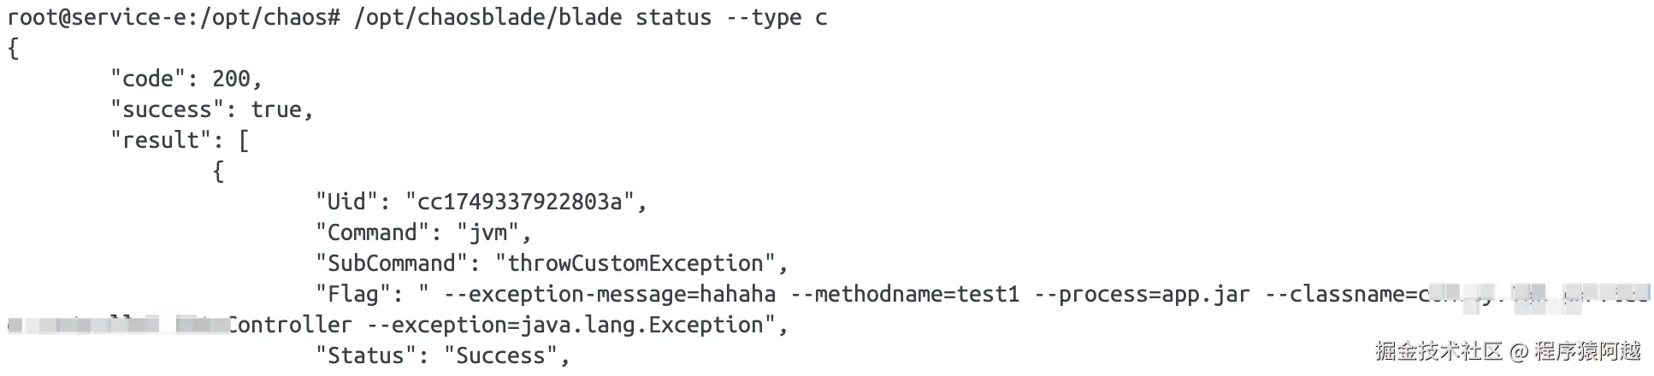Click the "jvm" command value
Screen dimensions: 1654x376
(x=488, y=232)
